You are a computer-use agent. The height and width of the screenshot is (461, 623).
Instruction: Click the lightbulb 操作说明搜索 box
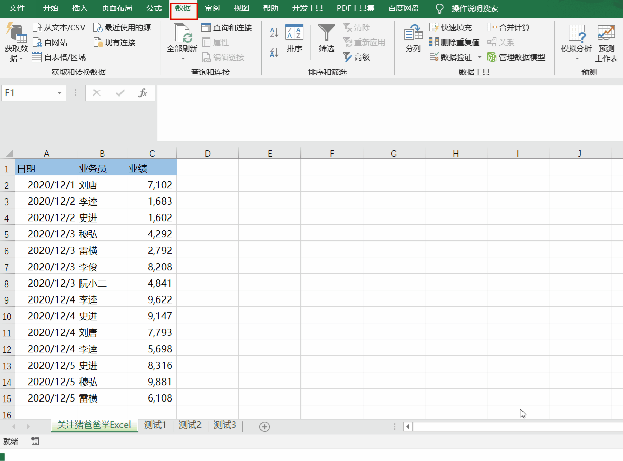click(466, 9)
